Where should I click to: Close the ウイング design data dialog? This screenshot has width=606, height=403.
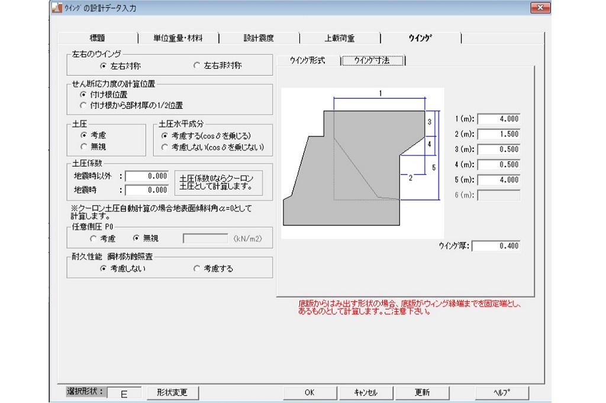[x=540, y=8]
